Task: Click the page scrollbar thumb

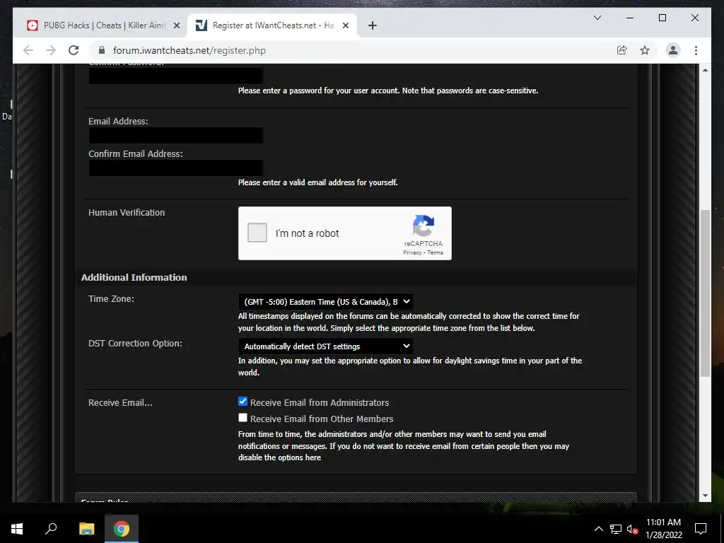Action: click(705, 293)
